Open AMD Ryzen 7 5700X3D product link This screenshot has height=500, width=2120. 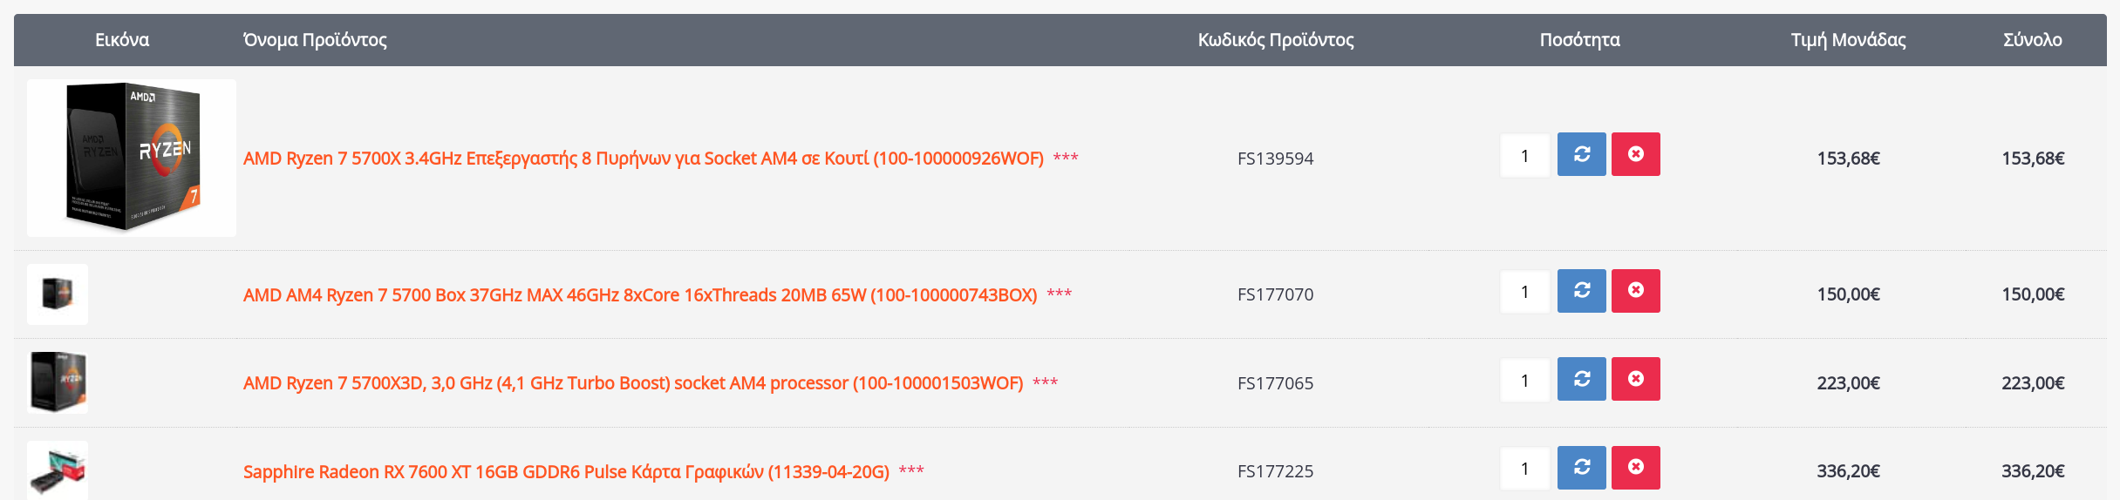click(x=633, y=383)
